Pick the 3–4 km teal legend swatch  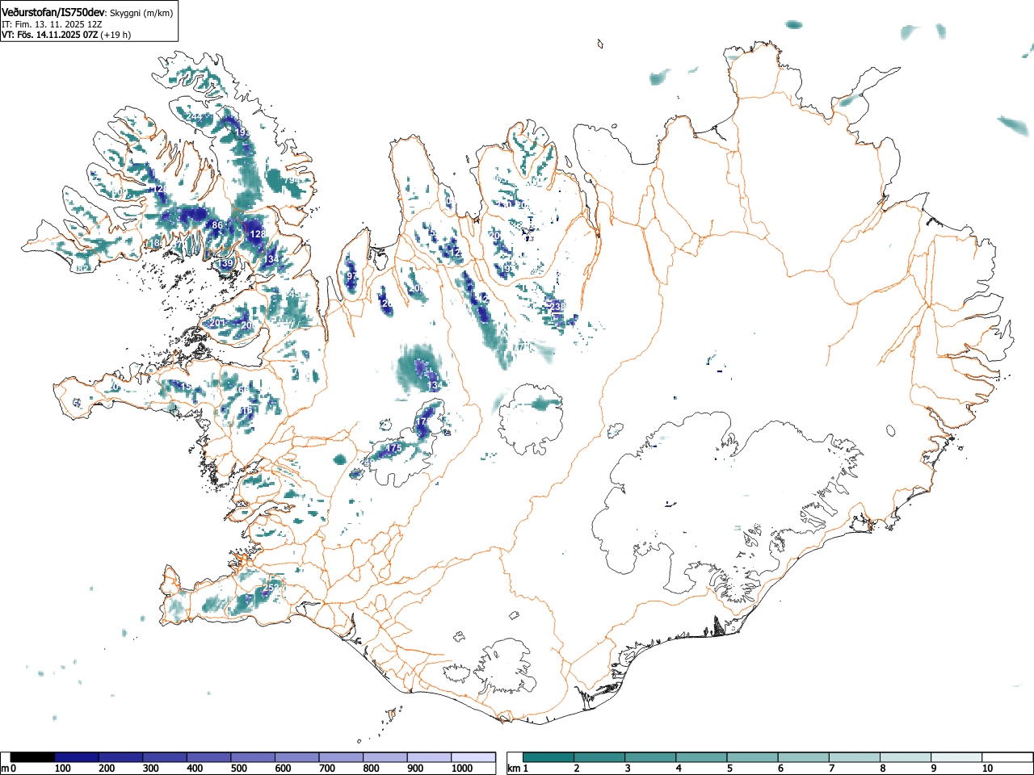tap(650, 757)
